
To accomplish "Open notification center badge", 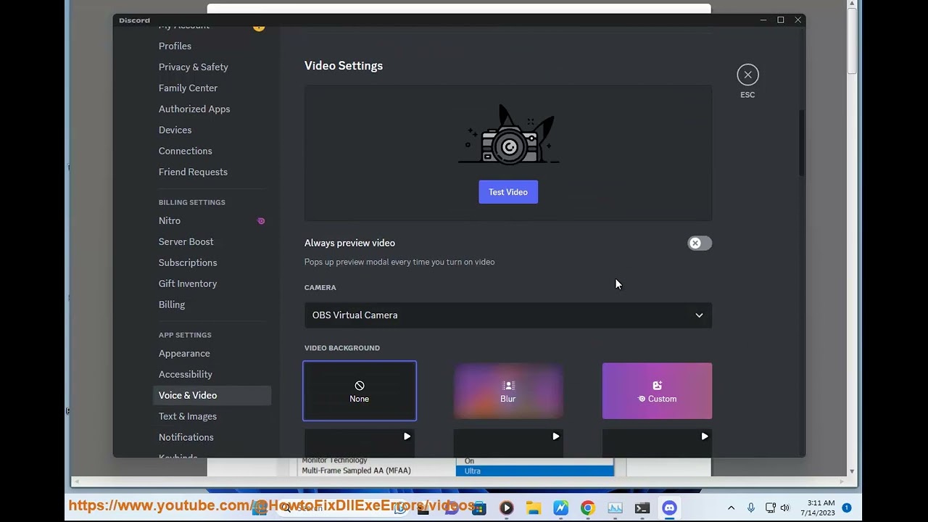I will [x=847, y=508].
